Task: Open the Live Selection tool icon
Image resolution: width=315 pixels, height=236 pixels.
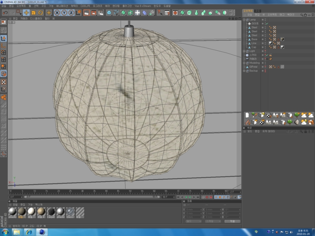Action: click(x=19, y=13)
